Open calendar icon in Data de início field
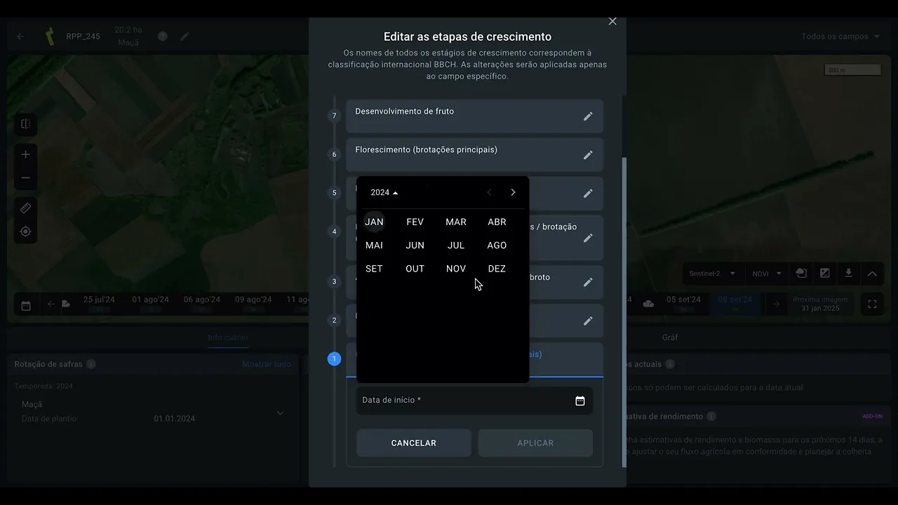The image size is (898, 505). [580, 400]
